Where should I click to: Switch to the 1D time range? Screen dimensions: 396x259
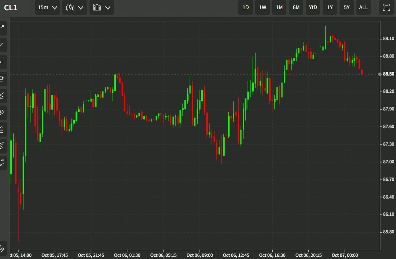[246, 7]
